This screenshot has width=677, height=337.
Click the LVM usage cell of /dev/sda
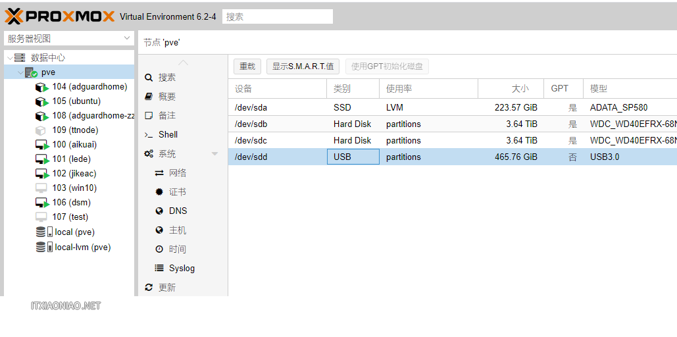(429, 107)
